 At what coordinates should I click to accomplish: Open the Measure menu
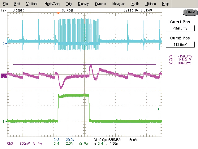[118, 4]
